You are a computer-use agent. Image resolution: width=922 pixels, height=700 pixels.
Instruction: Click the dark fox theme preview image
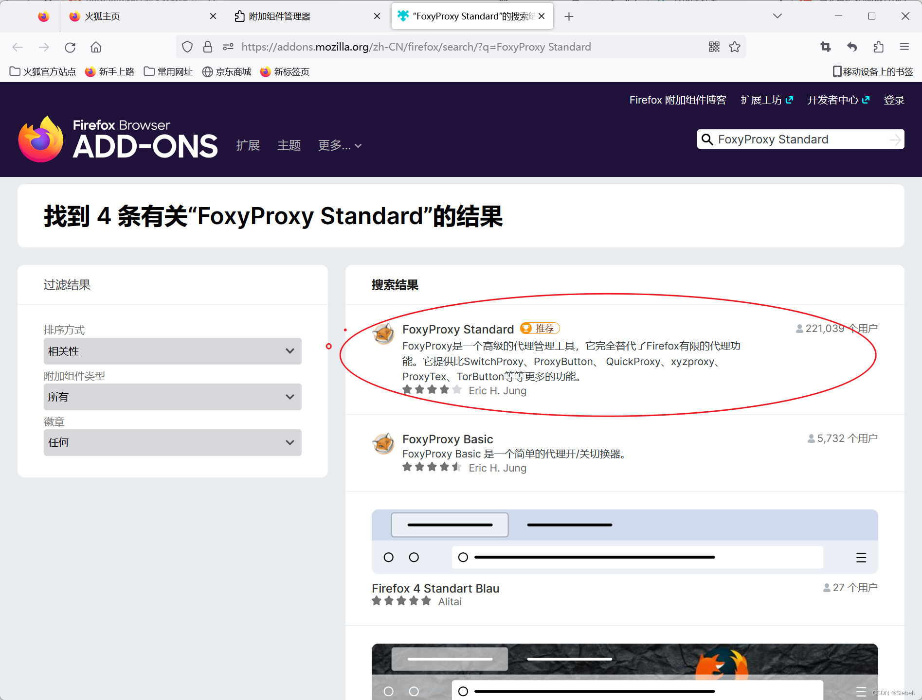[625, 672]
